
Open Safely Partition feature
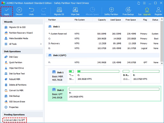111,11
